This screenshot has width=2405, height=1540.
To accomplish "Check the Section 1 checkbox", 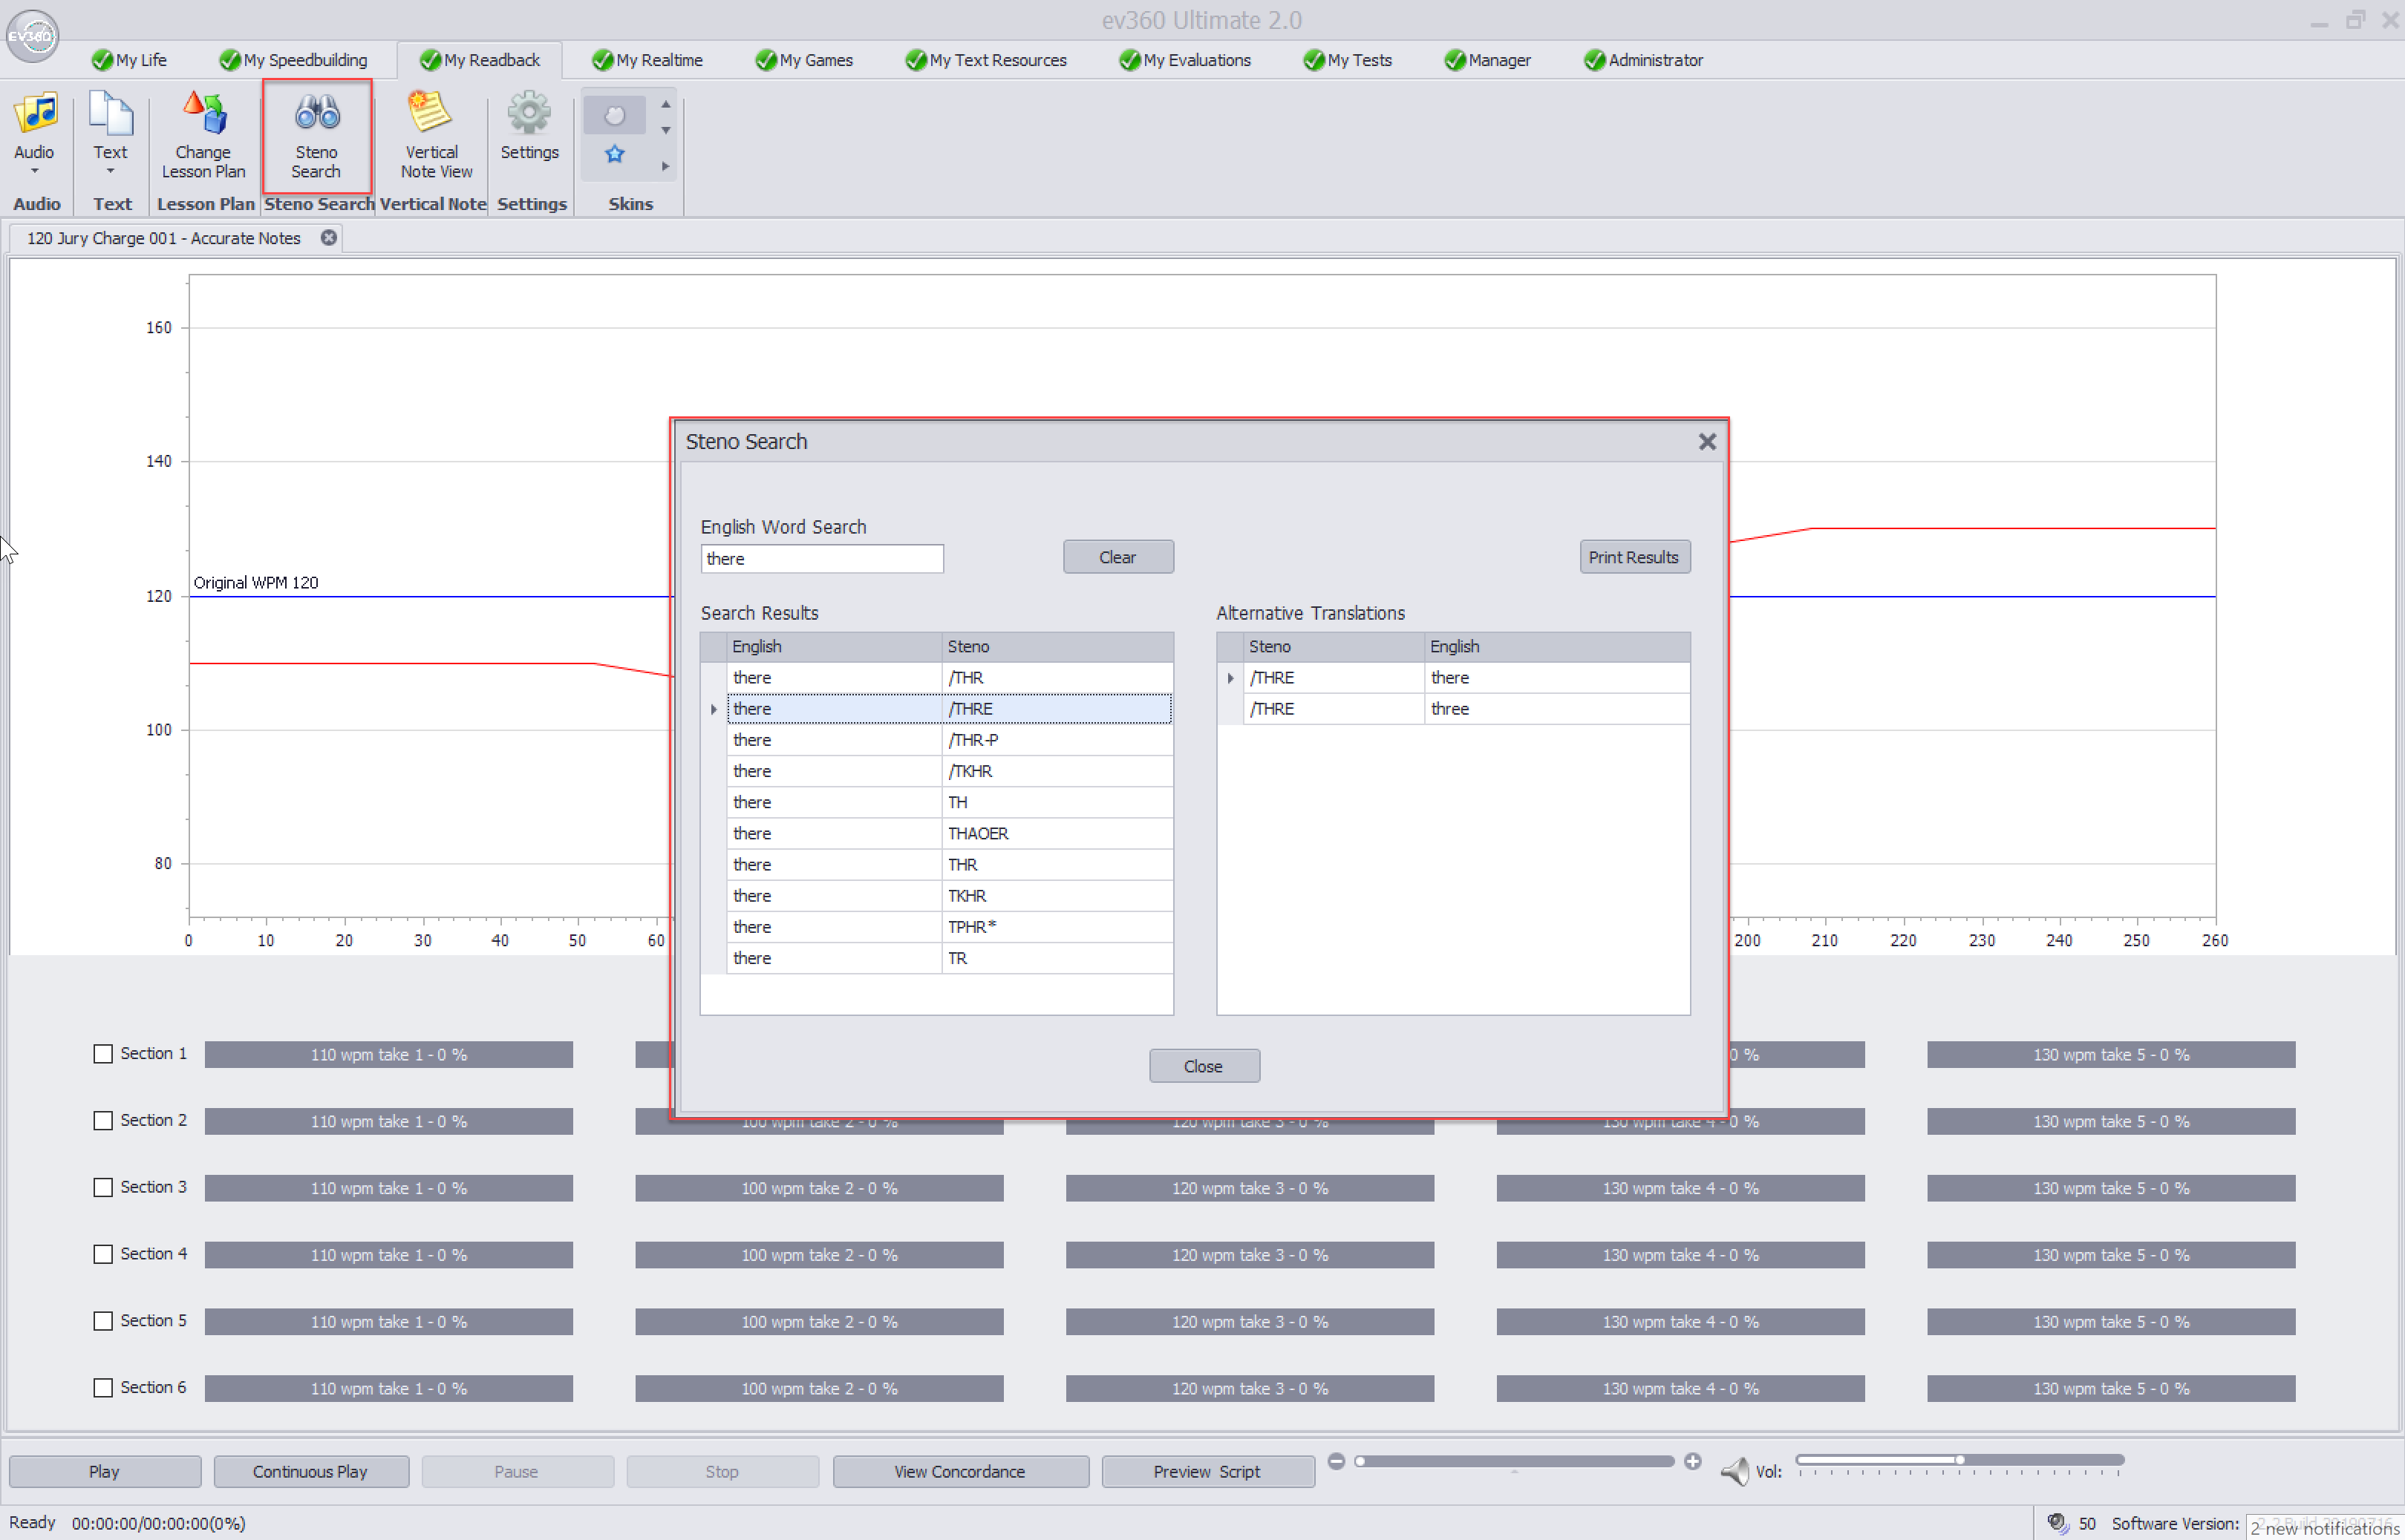I will 103,1054.
